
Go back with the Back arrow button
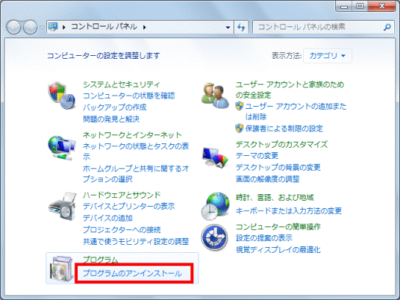[x=13, y=26]
